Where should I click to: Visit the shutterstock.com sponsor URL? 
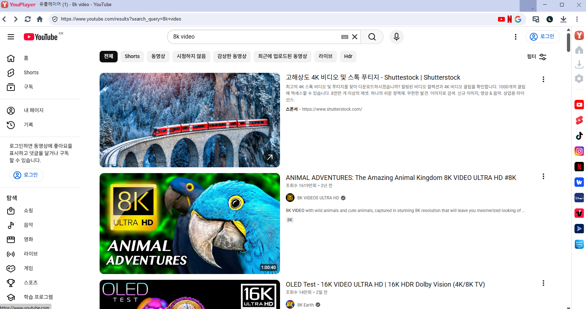click(332, 109)
